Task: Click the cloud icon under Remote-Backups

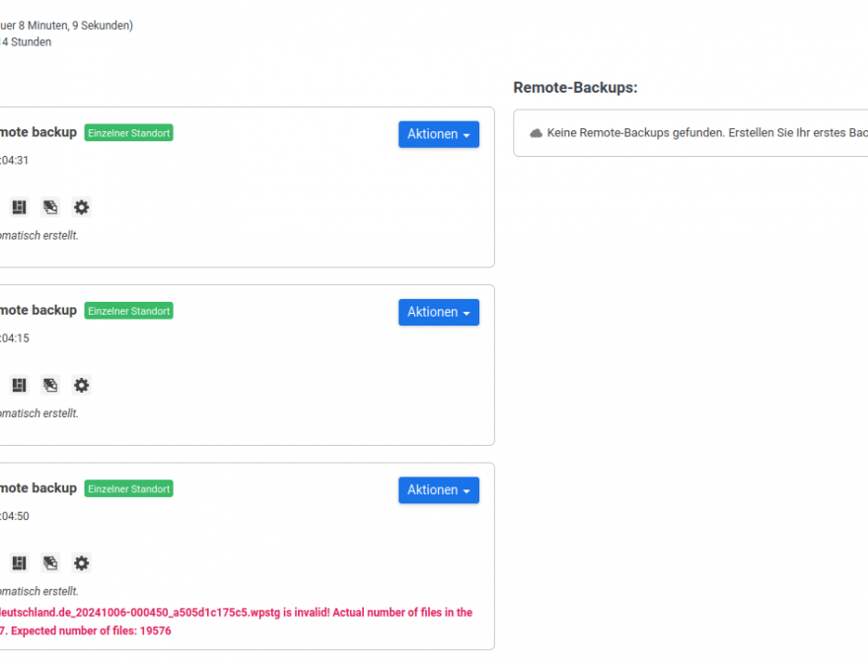Action: point(537,133)
